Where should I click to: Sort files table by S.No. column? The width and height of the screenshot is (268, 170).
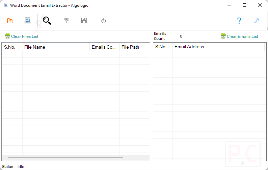point(12,47)
